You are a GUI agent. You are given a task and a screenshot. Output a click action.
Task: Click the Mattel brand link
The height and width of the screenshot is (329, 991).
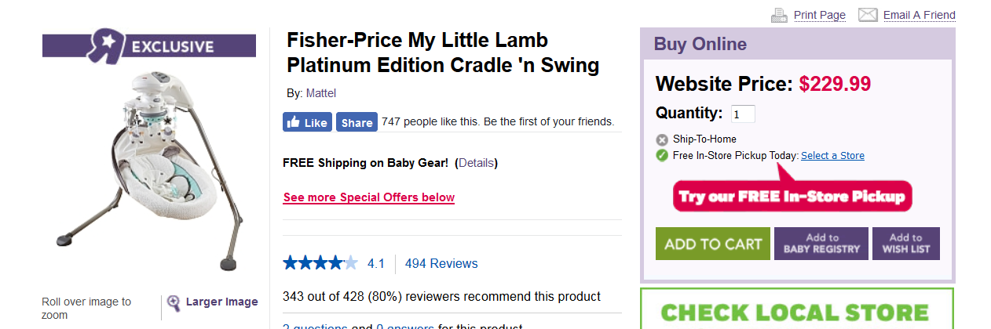point(320,93)
